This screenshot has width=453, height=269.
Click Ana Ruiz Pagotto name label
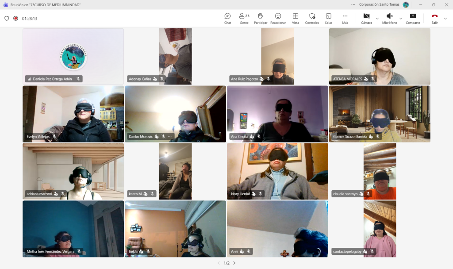244,79
